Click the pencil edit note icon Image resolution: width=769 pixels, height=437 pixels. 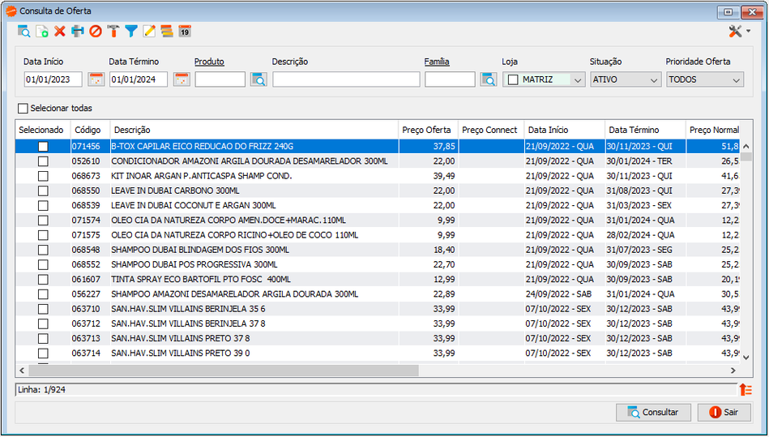(x=149, y=32)
